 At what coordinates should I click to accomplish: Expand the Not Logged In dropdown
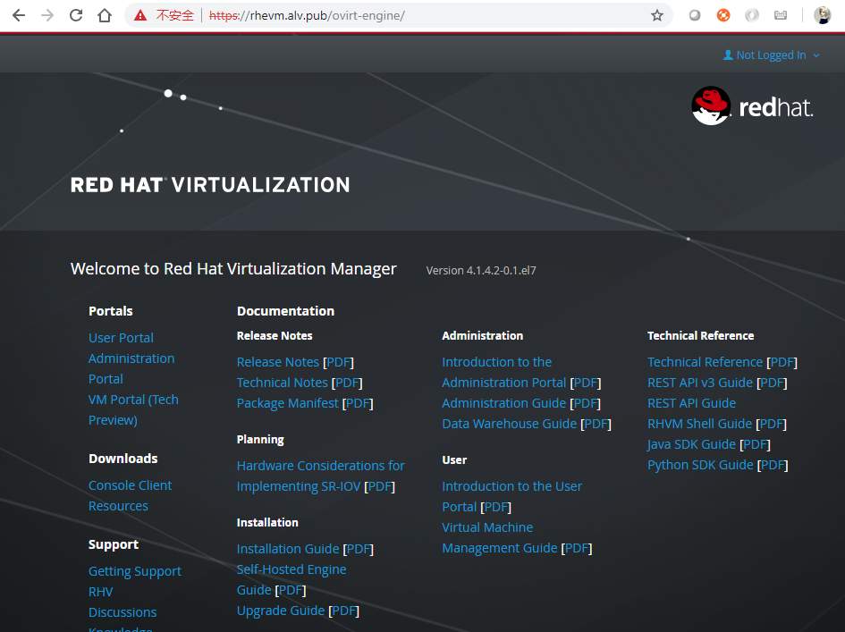tap(771, 55)
